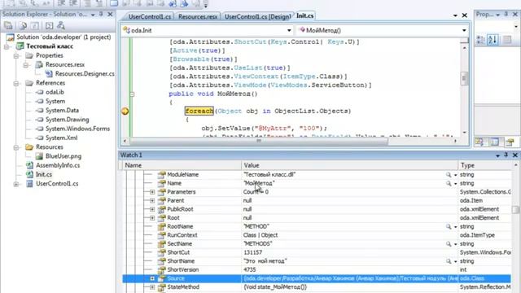Select odaLib reference
Screen dimensions: 521x293
coord(55,92)
